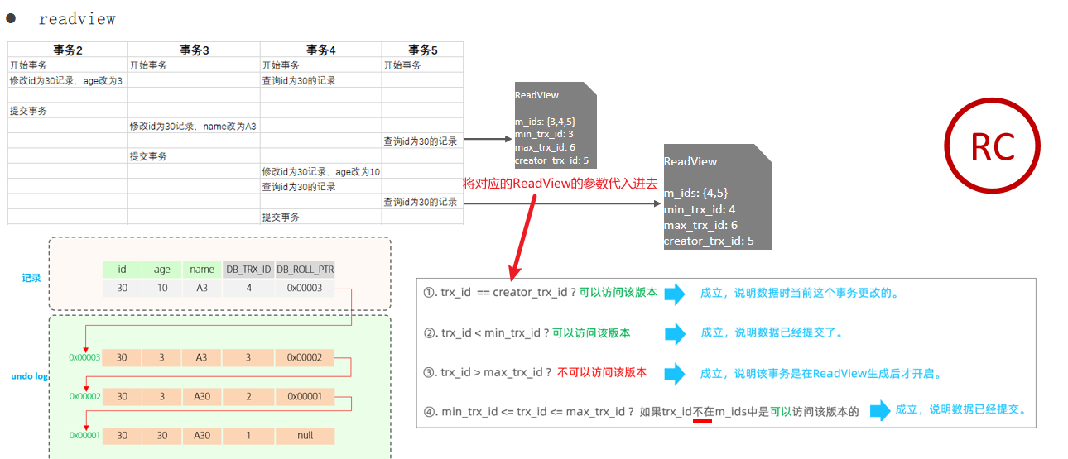Select the cell 修改id为30记录, name改为A3

click(x=193, y=127)
